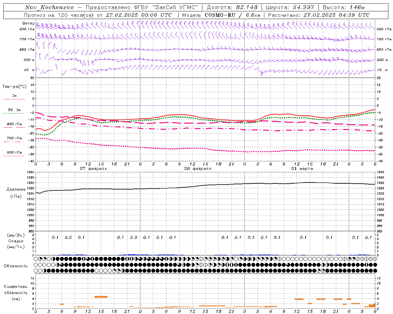Viewport: 393px width, 314px height.
Task: Click the Тем-ра(°C) axis title
Action: click(x=14, y=87)
